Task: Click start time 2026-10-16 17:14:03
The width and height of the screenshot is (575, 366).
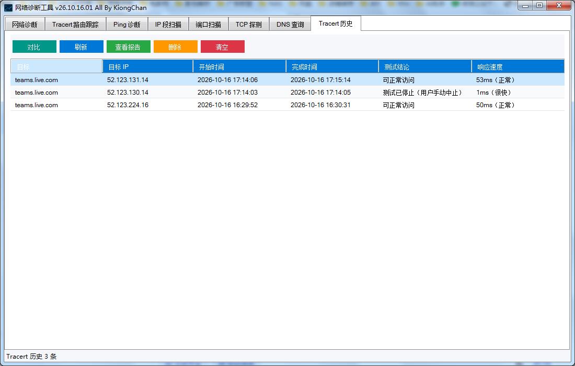Action: point(227,93)
